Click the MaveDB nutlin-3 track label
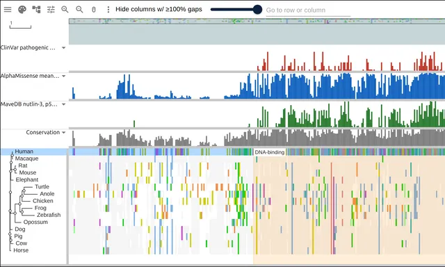Viewport: 445px width, 267px height. pos(29,104)
